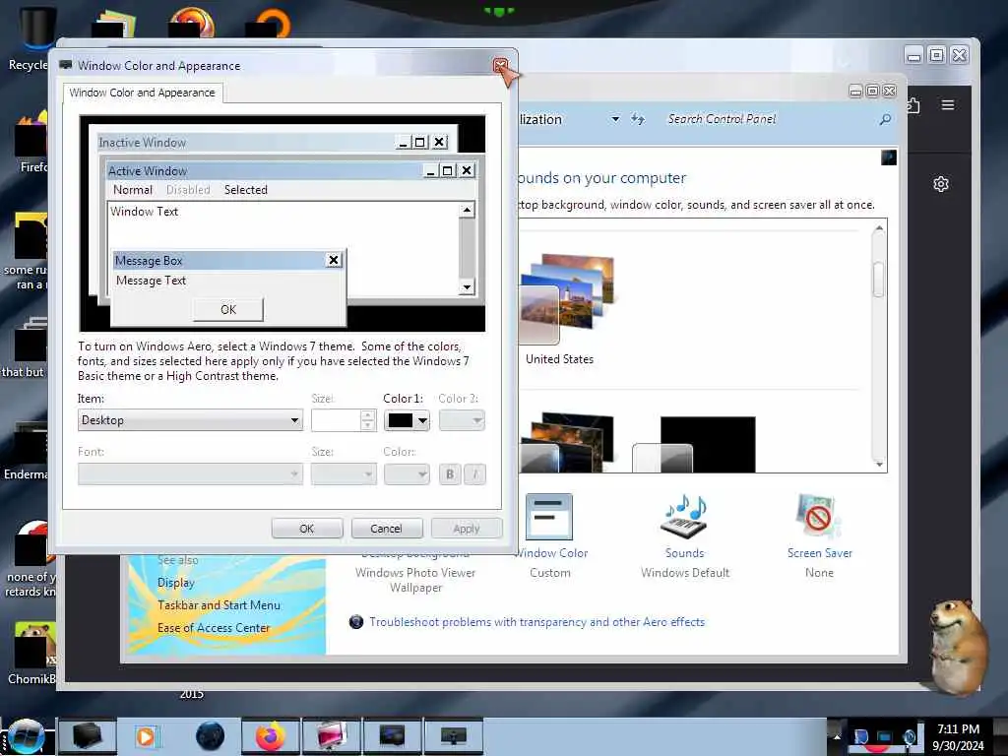Image resolution: width=1008 pixels, height=756 pixels.
Task: Click Cancel in Window Color and Appearance
Action: (x=386, y=529)
